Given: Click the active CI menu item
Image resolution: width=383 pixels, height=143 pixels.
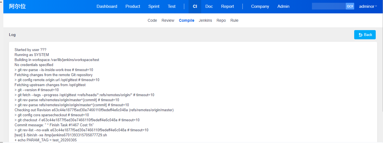Looking at the screenshot, I should click(195, 6).
